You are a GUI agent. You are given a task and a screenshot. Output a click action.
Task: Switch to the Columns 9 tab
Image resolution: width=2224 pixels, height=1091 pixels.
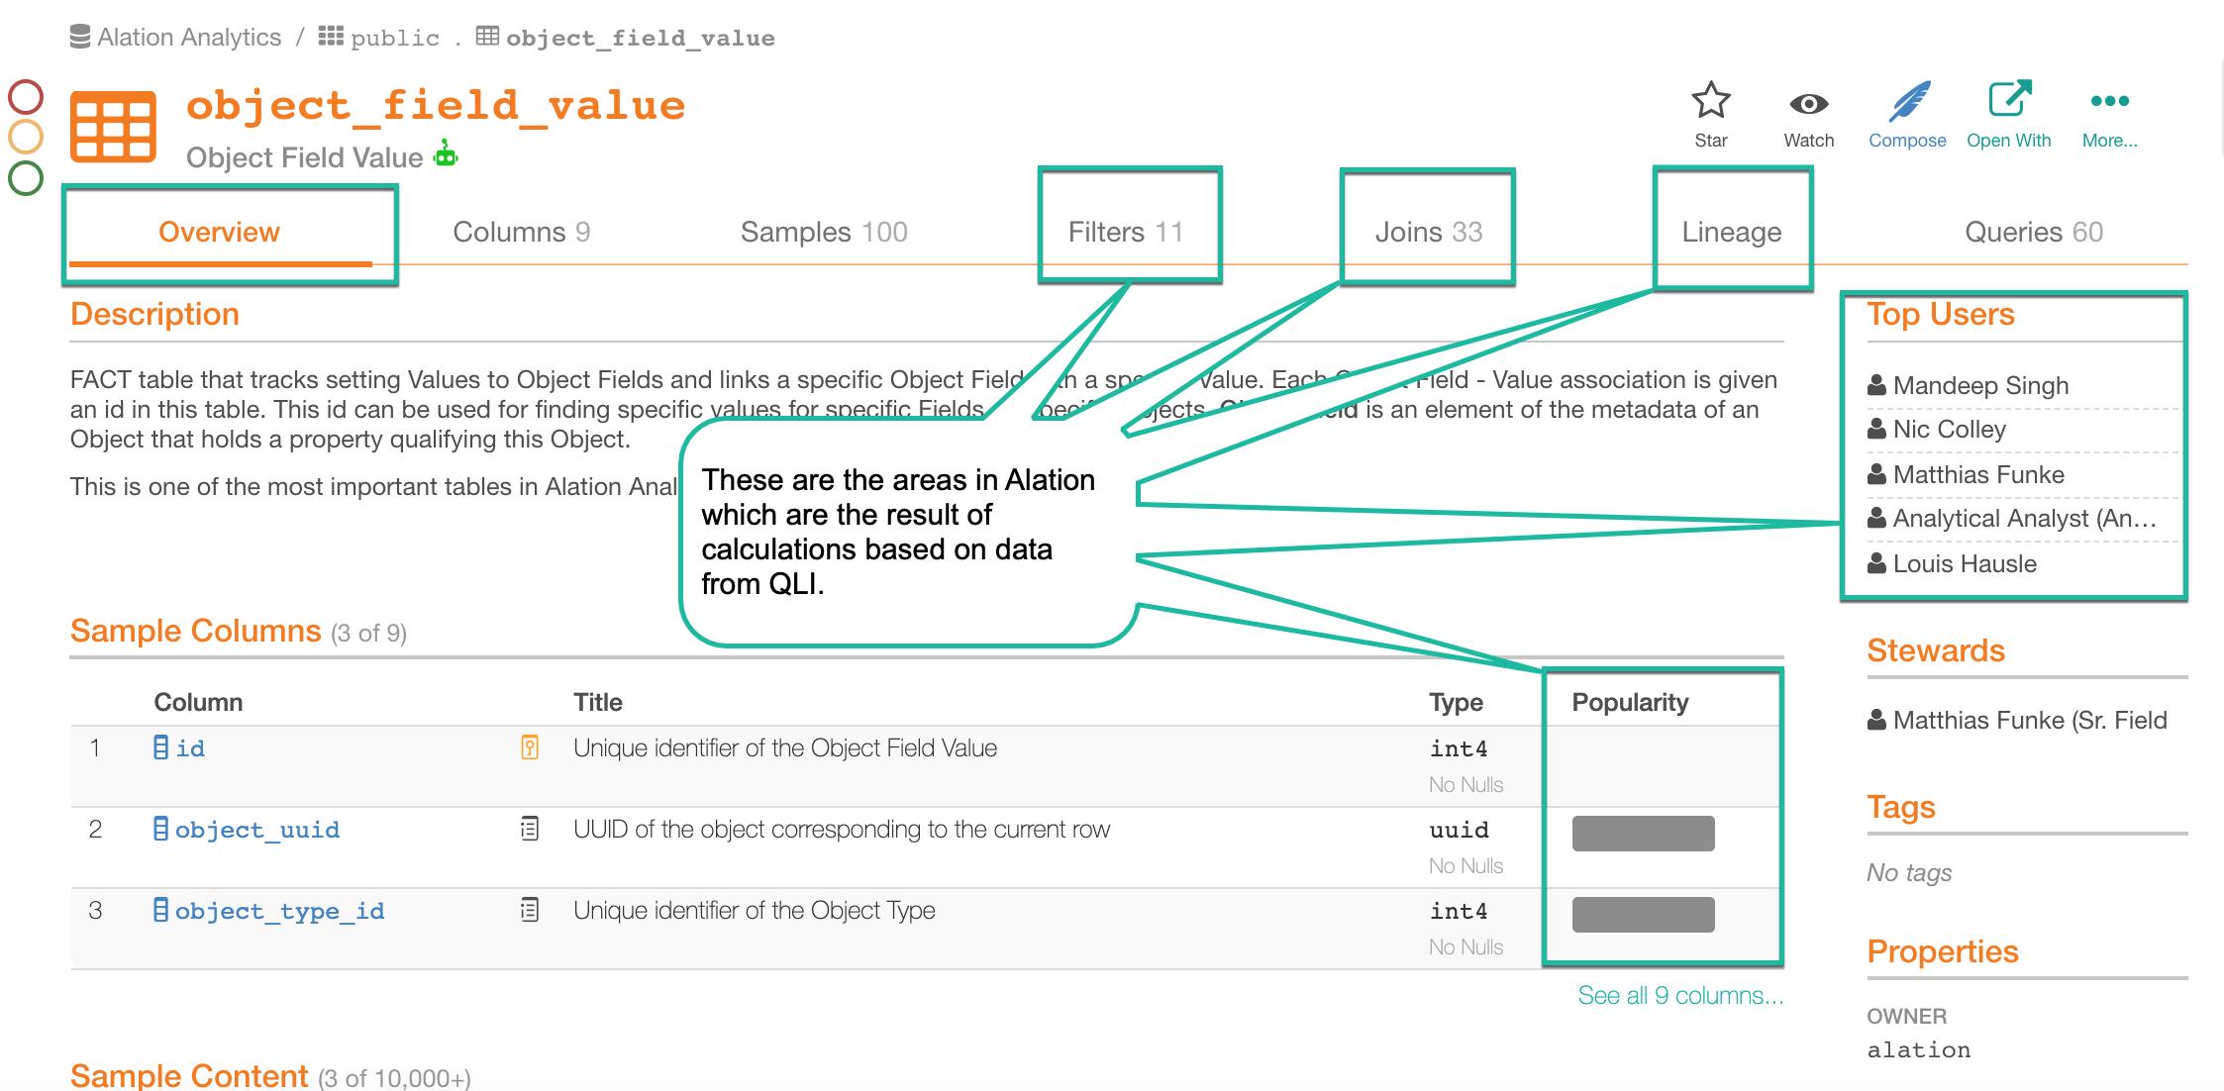pos(521,232)
